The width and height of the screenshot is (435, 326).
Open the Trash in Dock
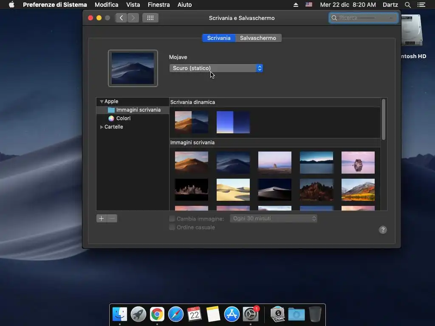[x=315, y=315]
